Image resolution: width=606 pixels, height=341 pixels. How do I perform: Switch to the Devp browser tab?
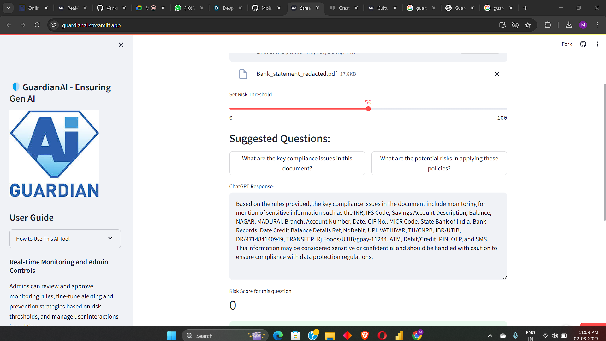[x=227, y=8]
